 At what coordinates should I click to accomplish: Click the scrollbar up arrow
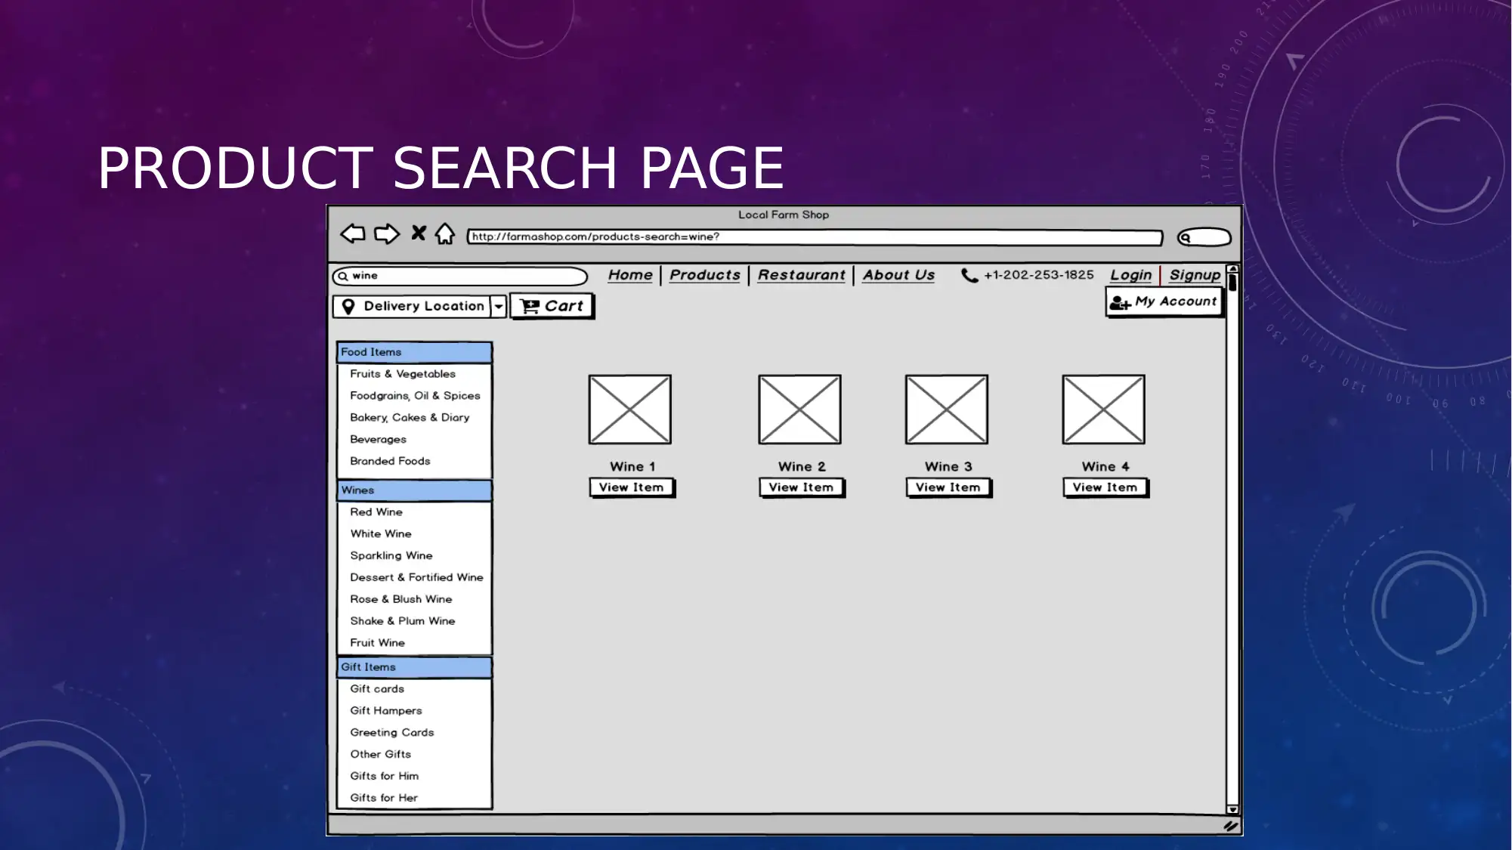(1233, 269)
